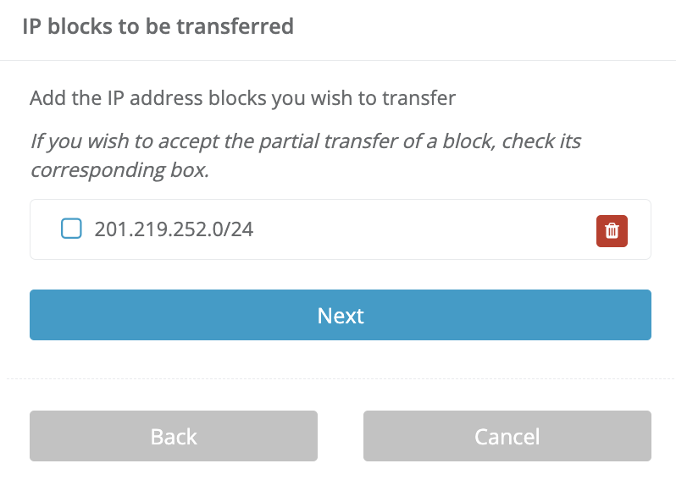Toggle the checkbox beside the IP block

click(x=71, y=229)
